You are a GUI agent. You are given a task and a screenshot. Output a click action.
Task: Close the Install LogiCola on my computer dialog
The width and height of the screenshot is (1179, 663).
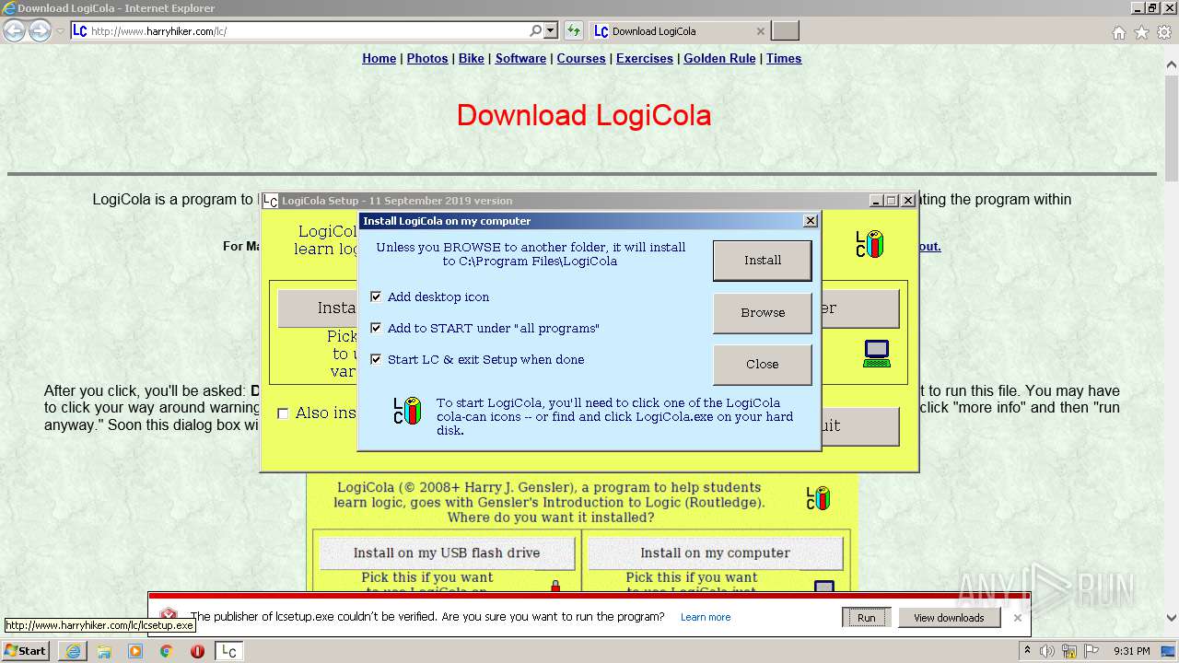pos(811,221)
